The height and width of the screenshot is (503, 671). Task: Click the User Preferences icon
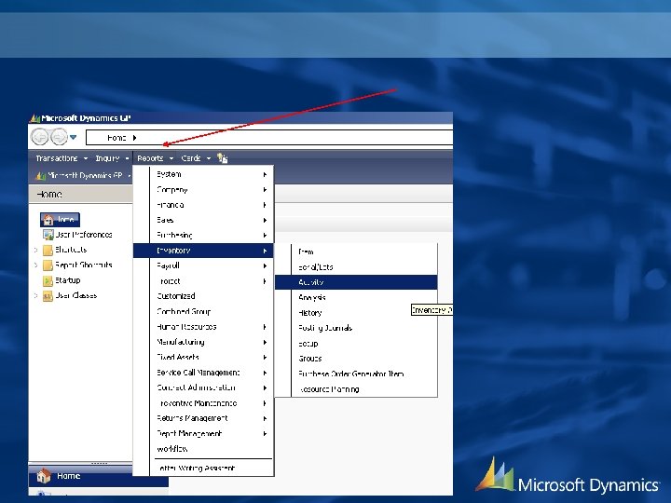[x=48, y=235]
